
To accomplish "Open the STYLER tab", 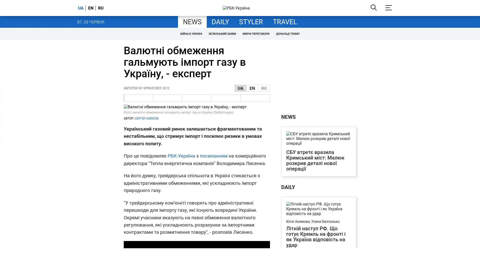I will (x=251, y=22).
